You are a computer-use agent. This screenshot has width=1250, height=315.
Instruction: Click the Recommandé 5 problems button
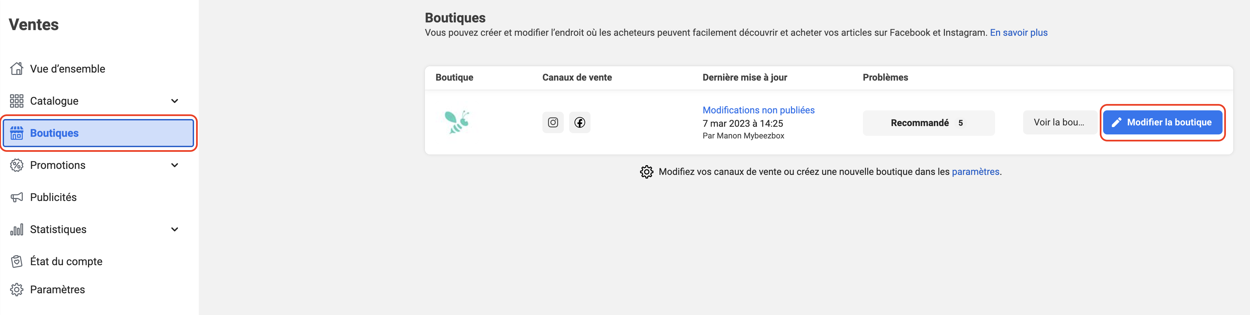(x=928, y=123)
